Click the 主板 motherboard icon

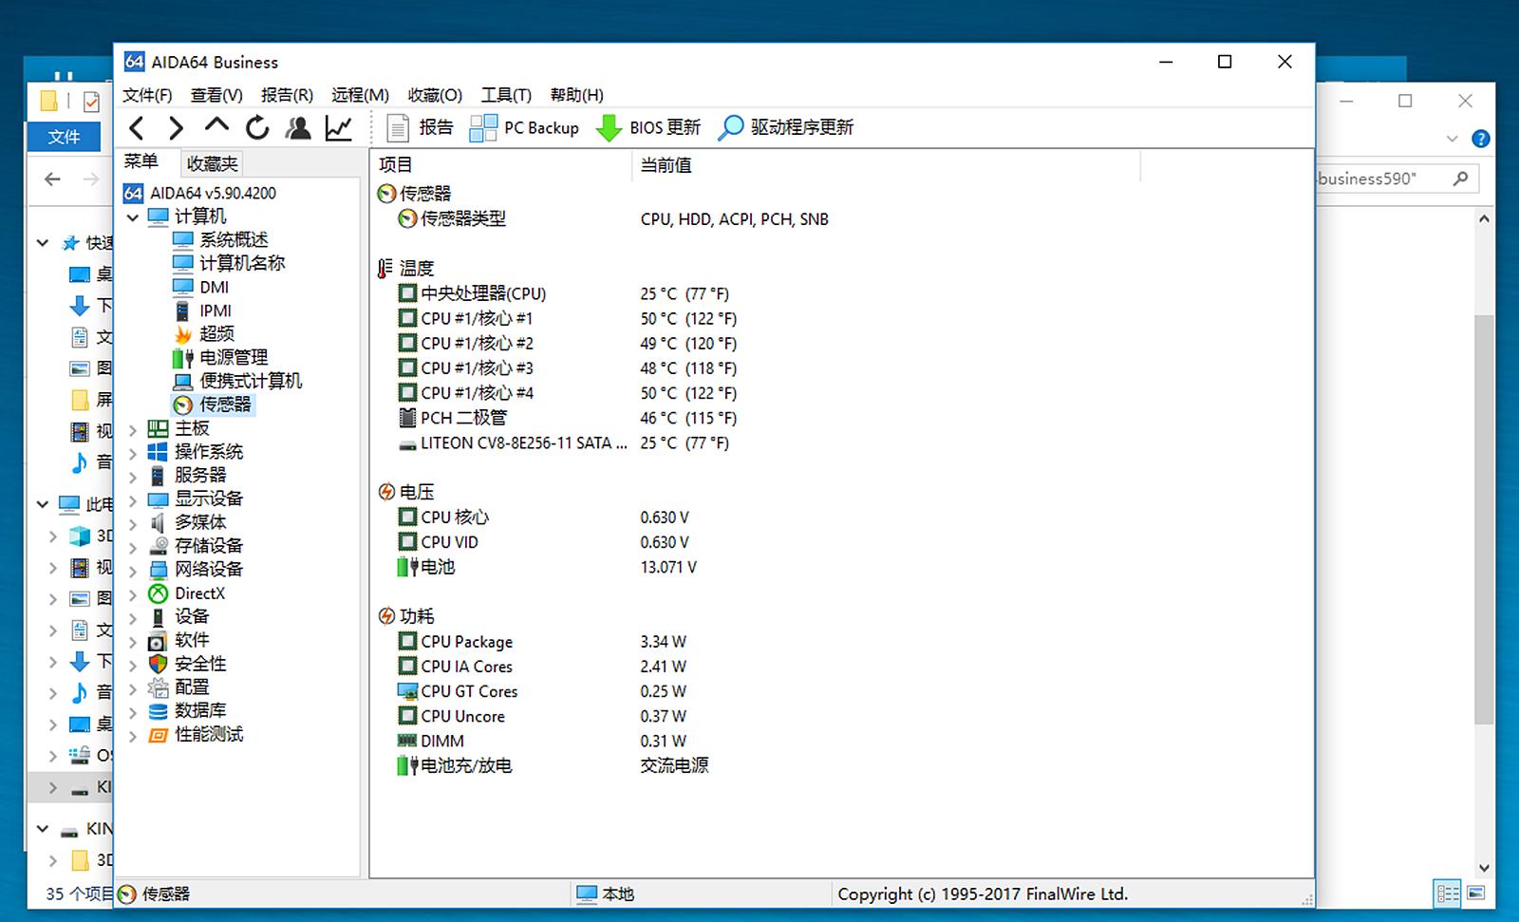[158, 428]
